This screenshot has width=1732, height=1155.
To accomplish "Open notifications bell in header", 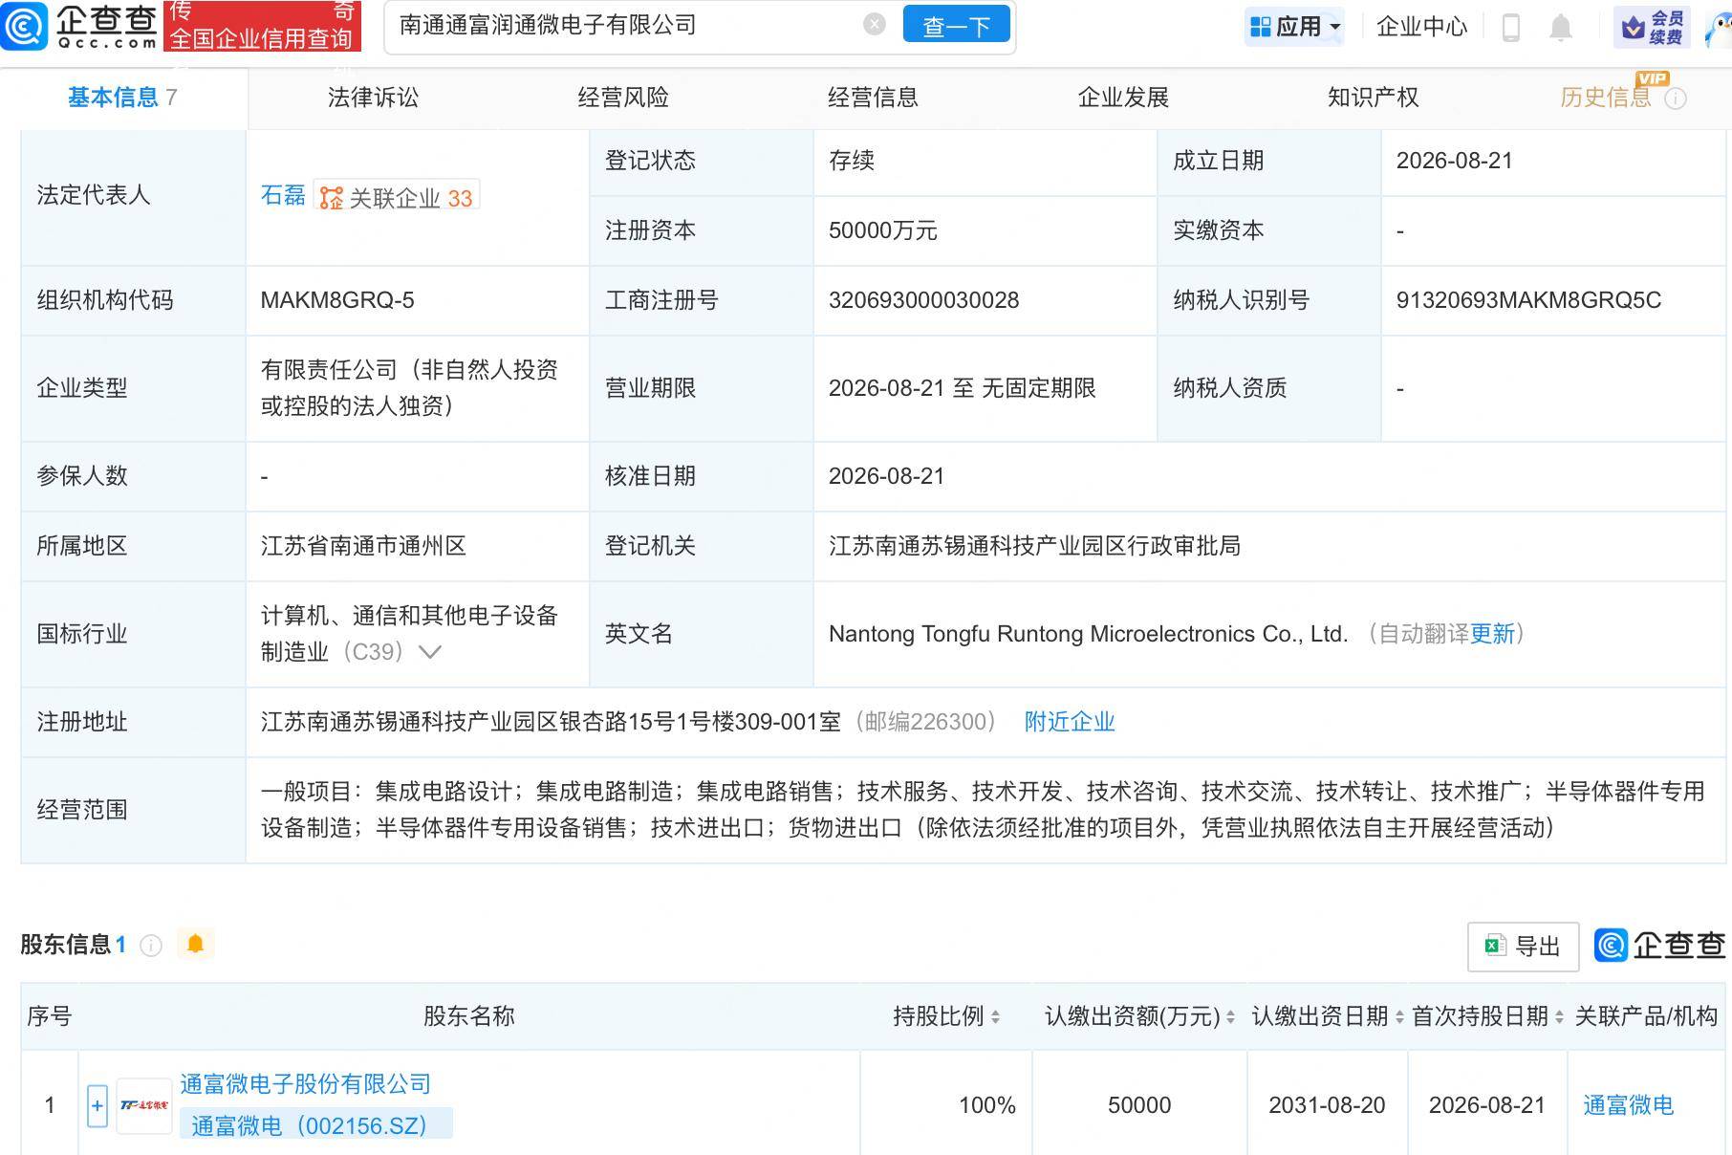I will pos(1560,28).
